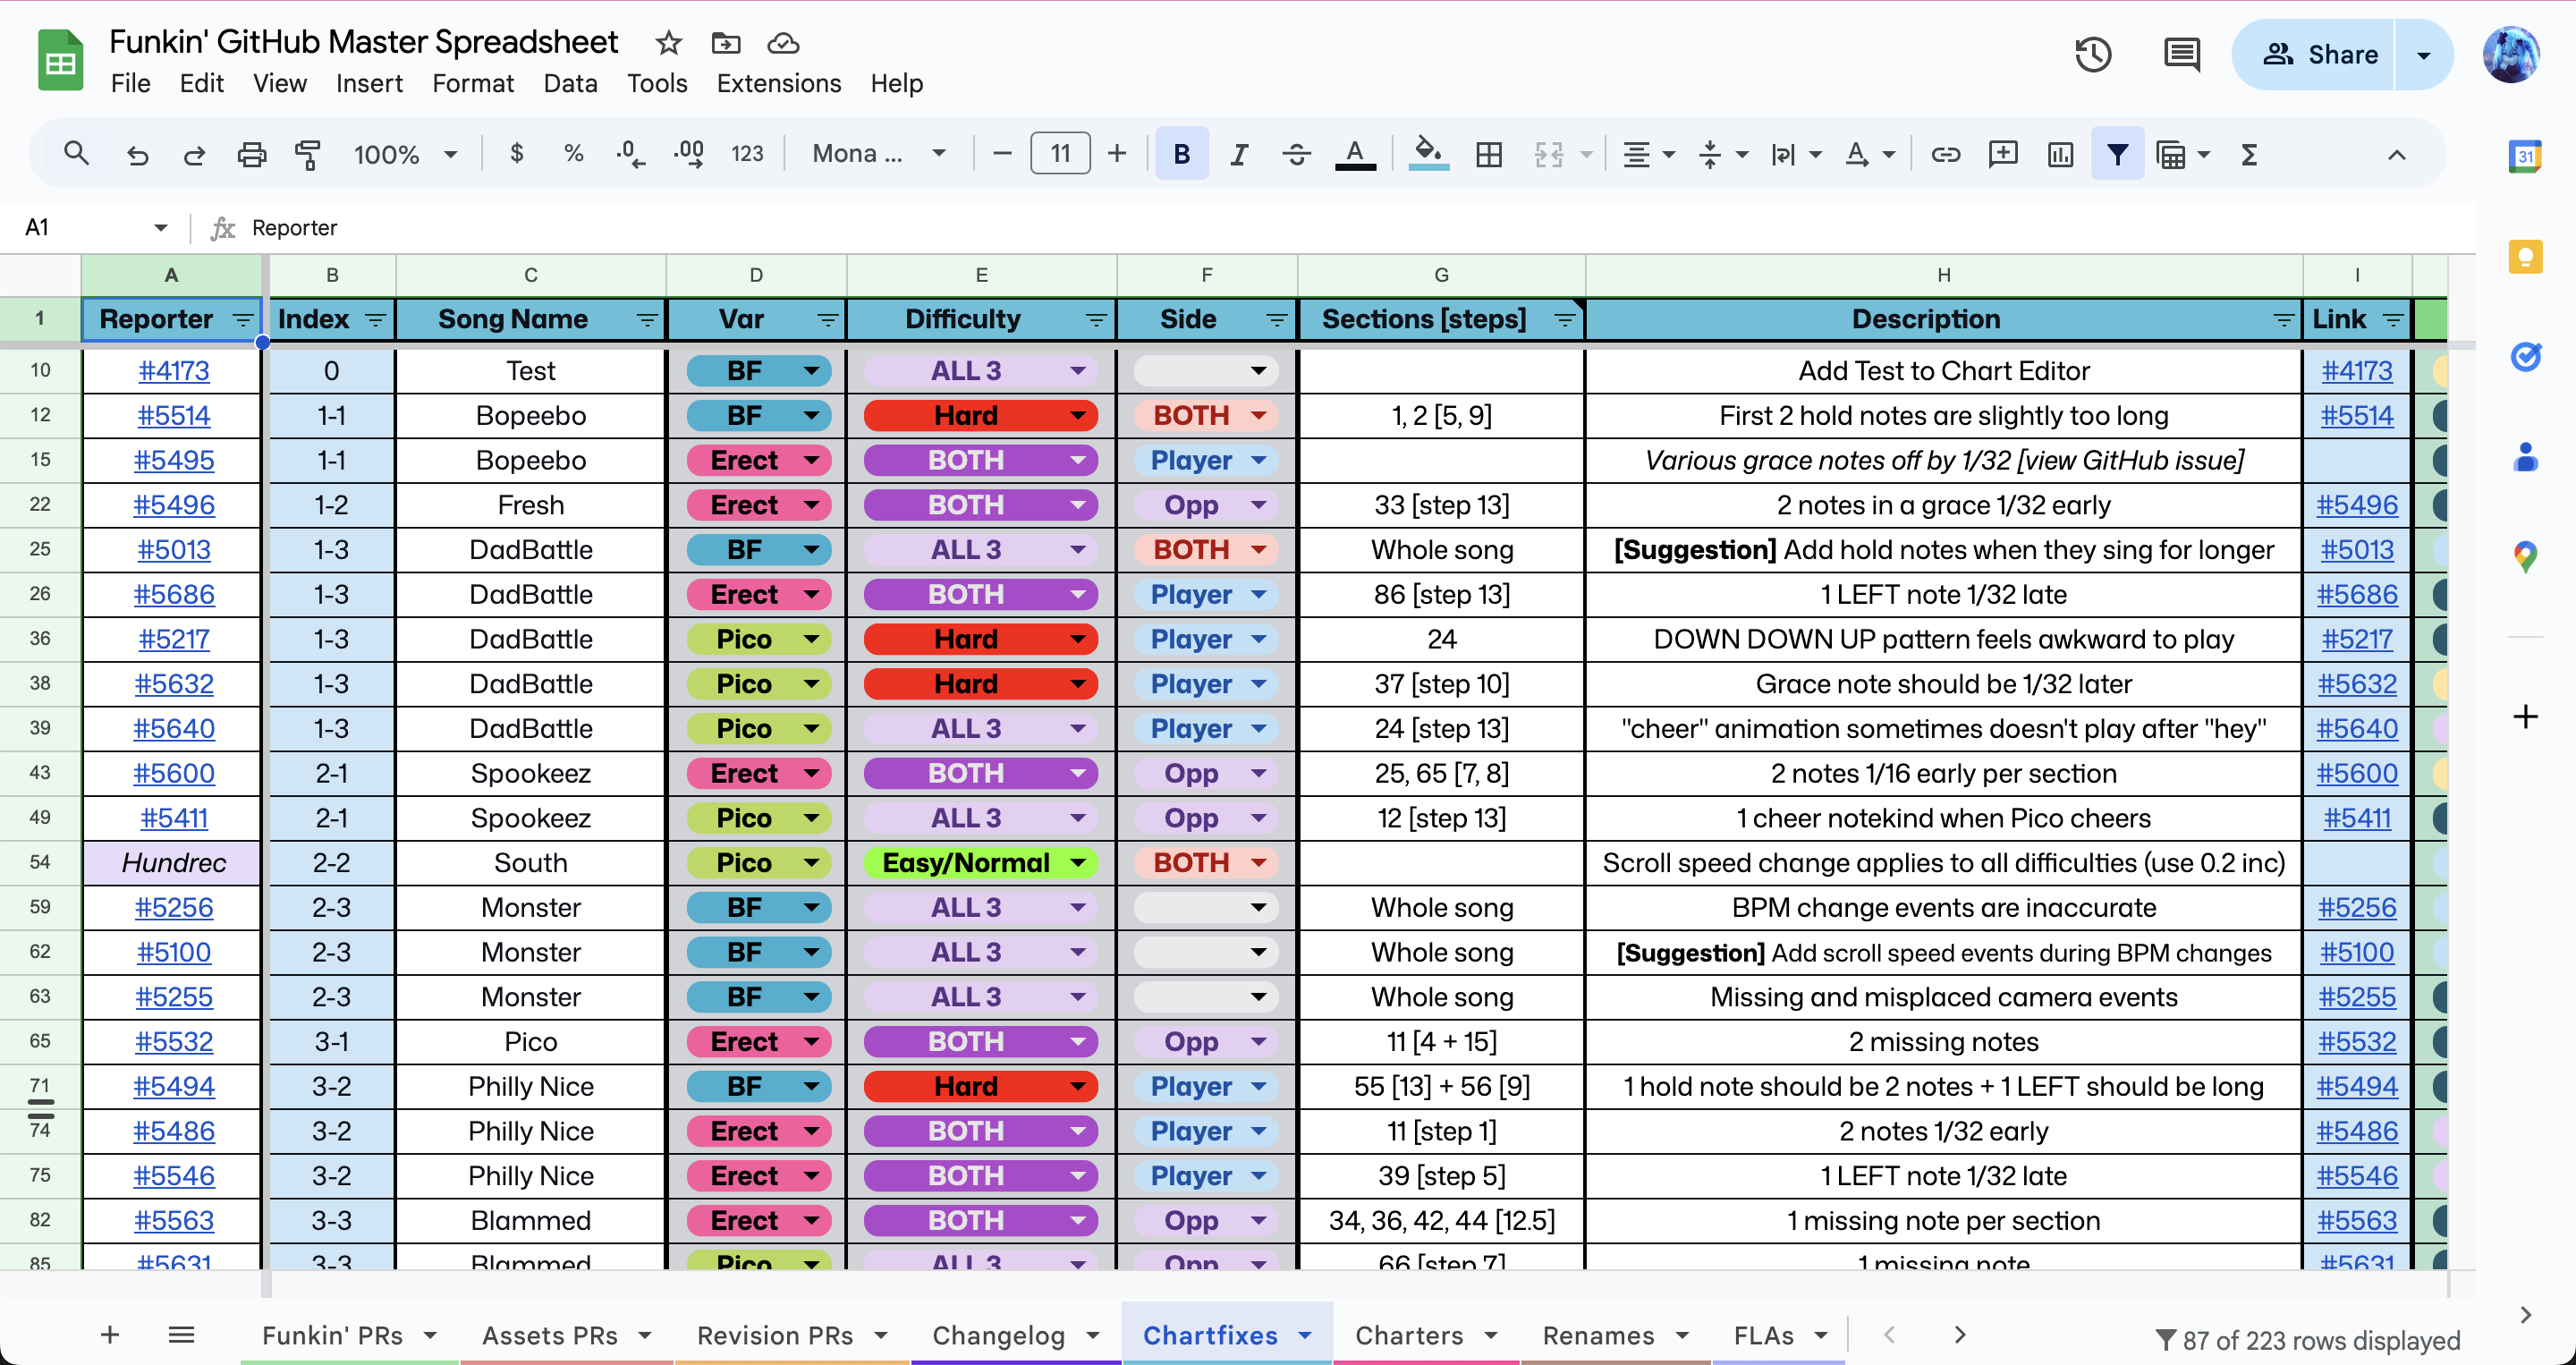Open Share options dropdown arrow
2576x1365 pixels.
(x=2424, y=55)
